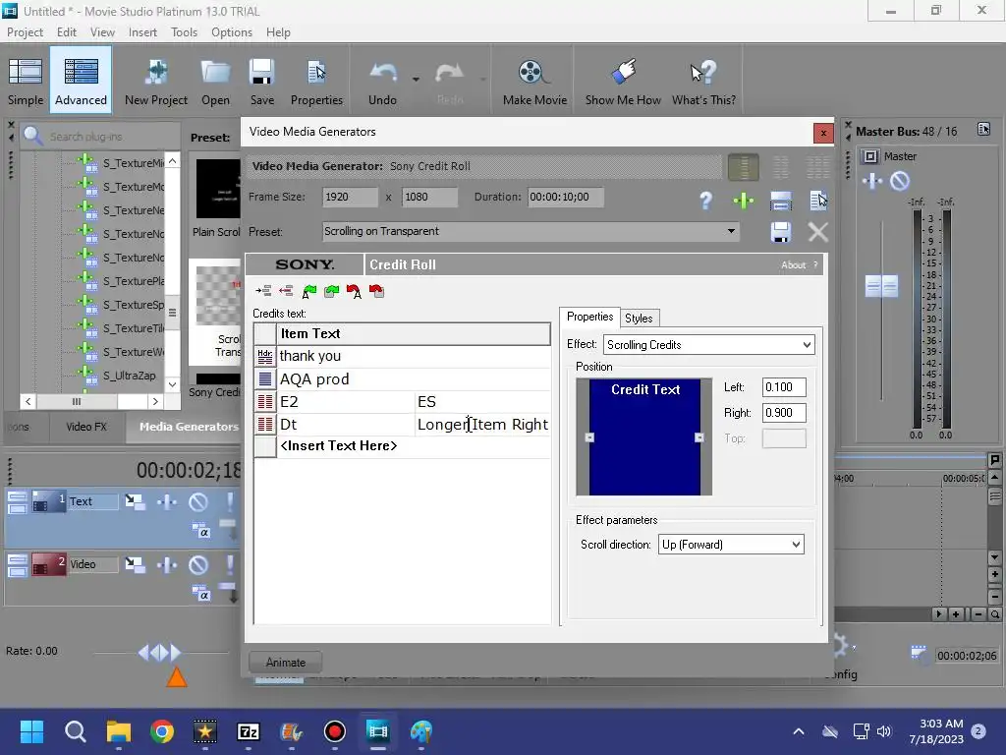The height and width of the screenshot is (755, 1006).
Task: Close the Video Media Generators window
Action: [x=823, y=133]
